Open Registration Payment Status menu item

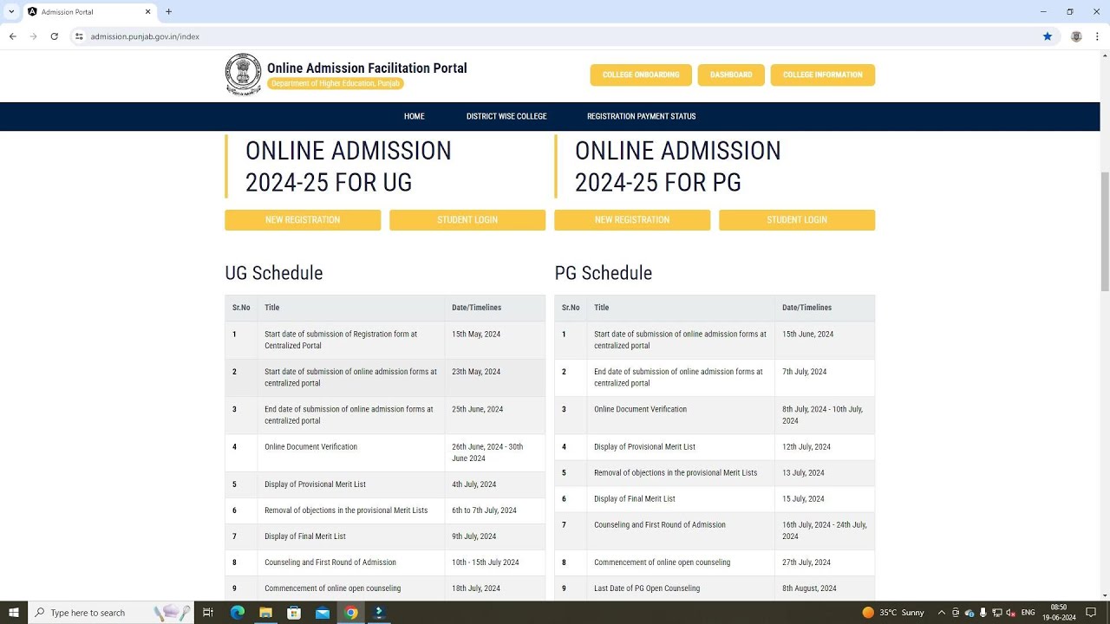[641, 116]
